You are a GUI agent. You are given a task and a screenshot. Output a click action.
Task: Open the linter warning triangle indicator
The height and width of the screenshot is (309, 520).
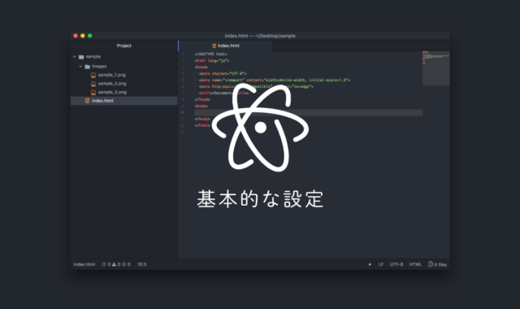coord(116,264)
